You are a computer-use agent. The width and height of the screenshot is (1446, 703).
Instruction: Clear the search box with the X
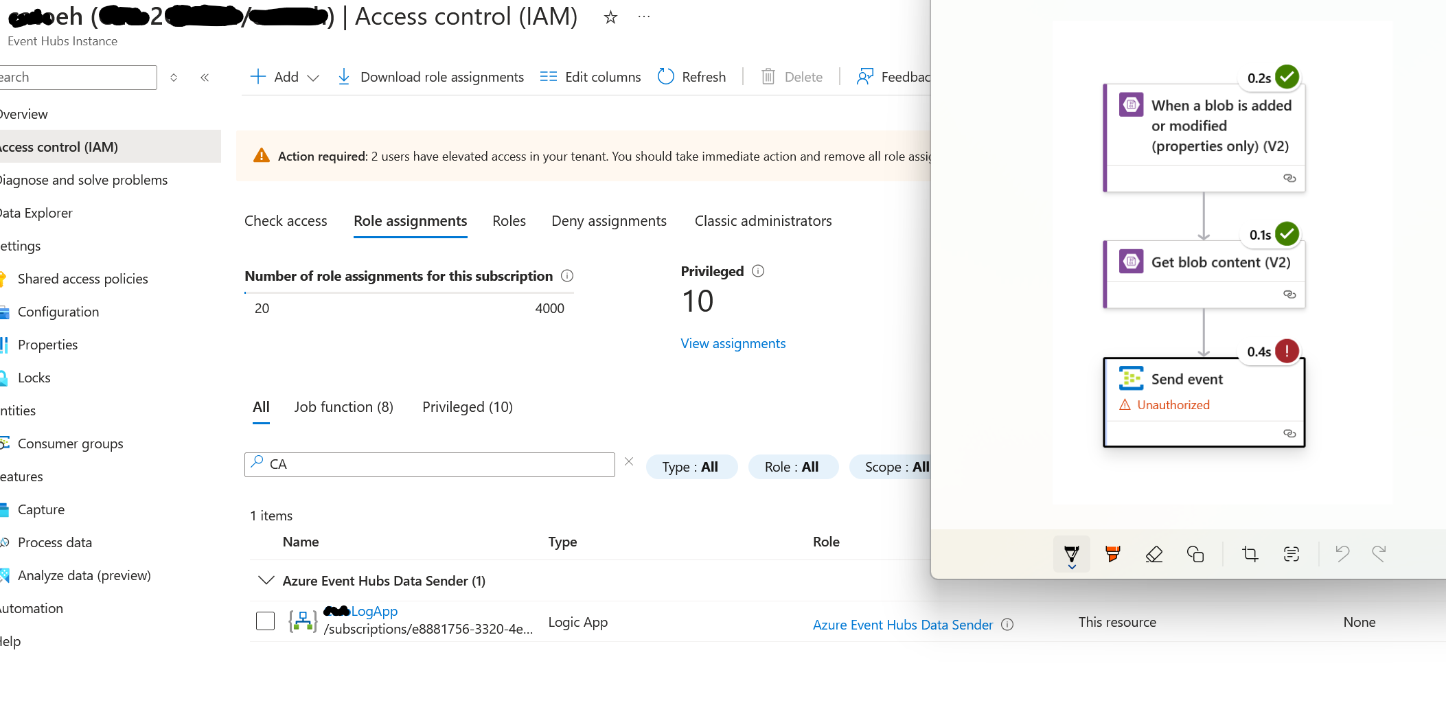click(629, 462)
